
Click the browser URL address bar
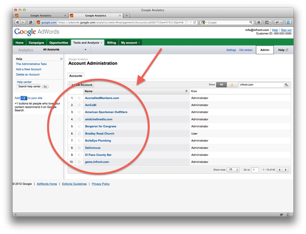(x=121, y=23)
